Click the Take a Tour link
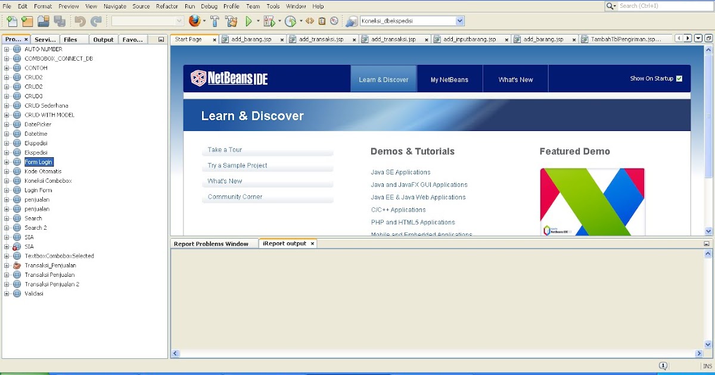This screenshot has height=375, width=715. [224, 149]
